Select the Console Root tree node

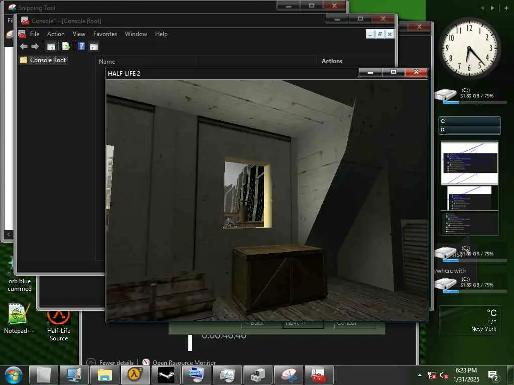click(48, 60)
